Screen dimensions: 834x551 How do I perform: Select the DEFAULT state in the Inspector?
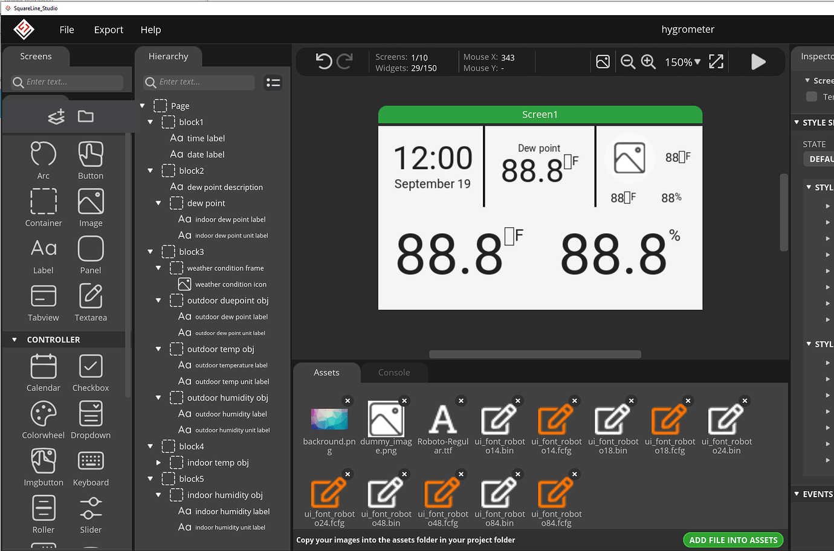tap(823, 159)
